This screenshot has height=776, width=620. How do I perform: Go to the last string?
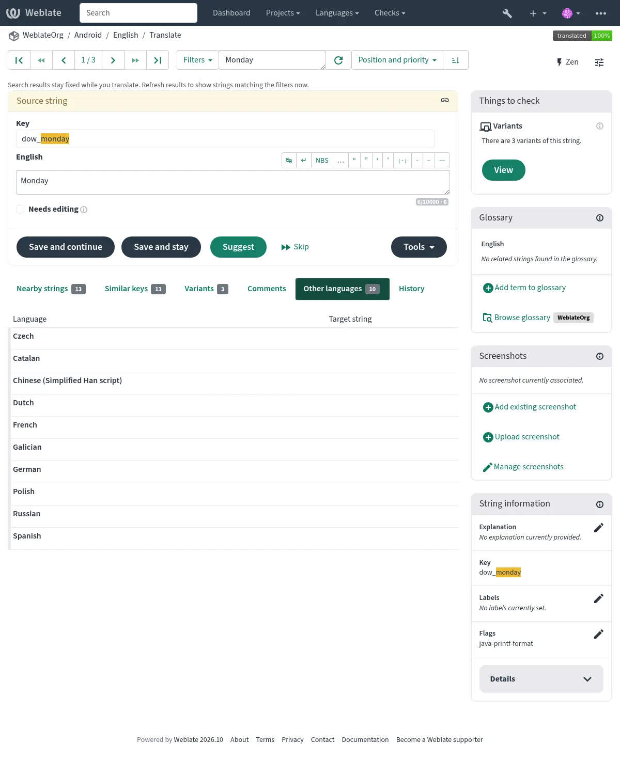158,60
